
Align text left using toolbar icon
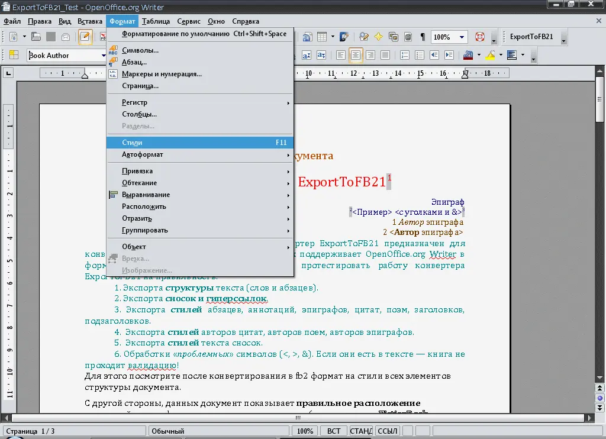[341, 55]
